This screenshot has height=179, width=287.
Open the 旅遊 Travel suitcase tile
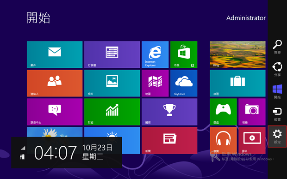tap(237, 83)
